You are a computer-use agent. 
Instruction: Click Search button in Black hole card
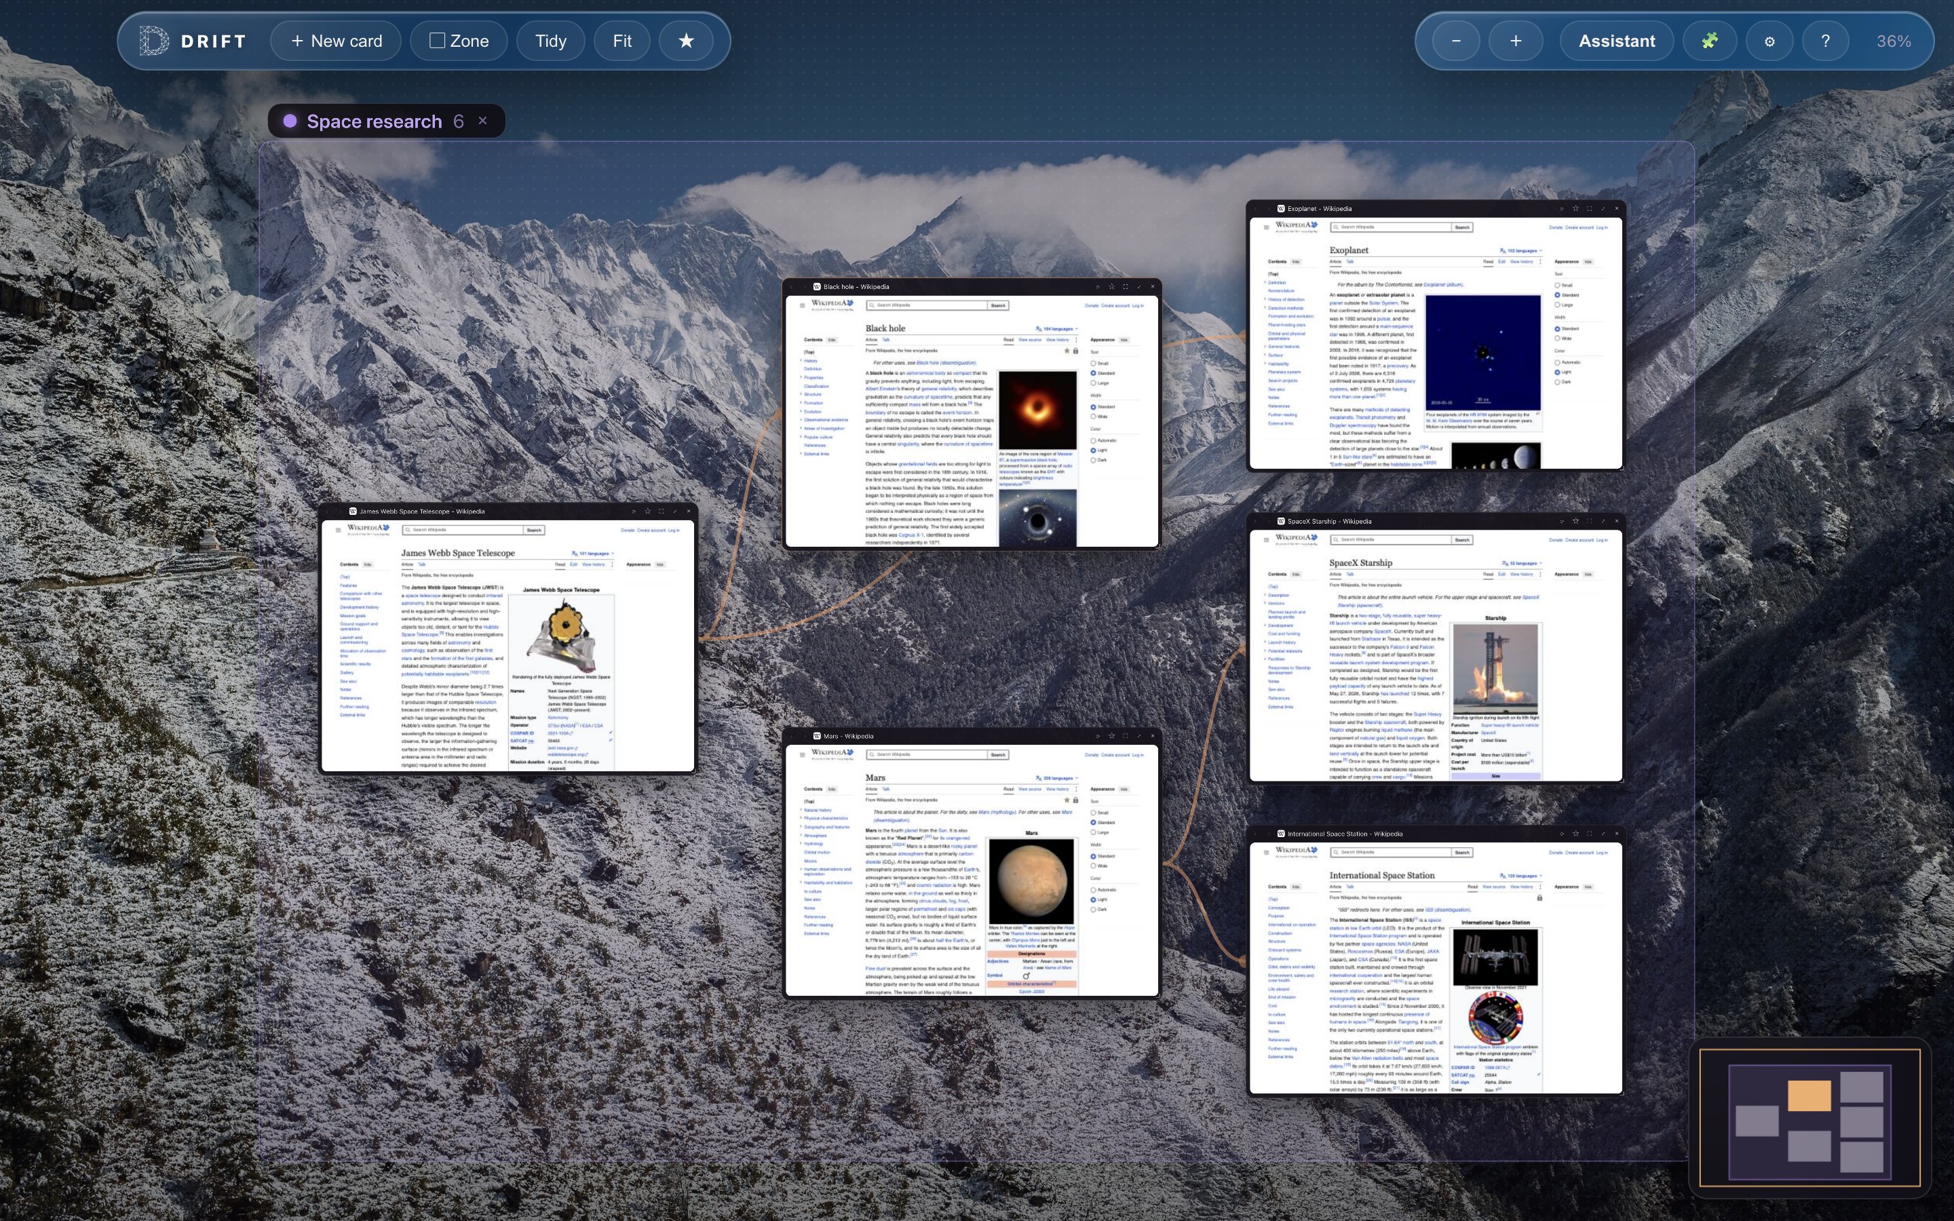998,305
